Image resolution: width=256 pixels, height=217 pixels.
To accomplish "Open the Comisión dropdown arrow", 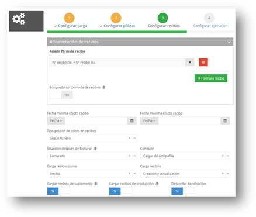I will 227,156.
